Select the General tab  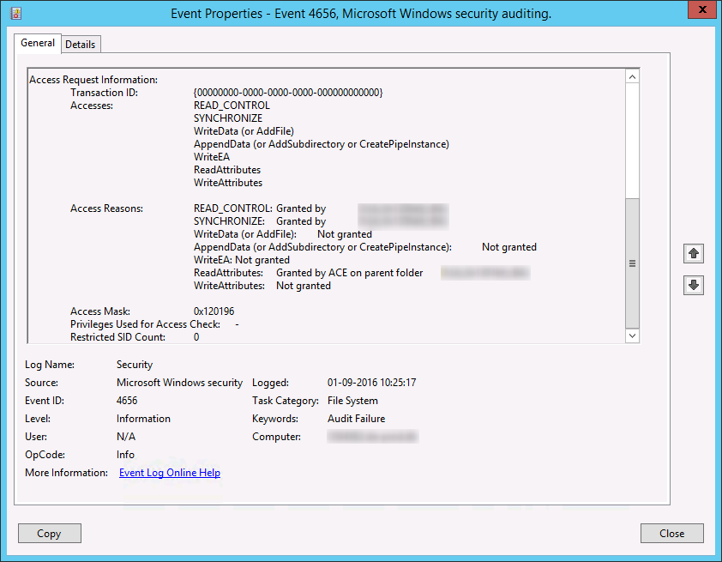pos(37,44)
